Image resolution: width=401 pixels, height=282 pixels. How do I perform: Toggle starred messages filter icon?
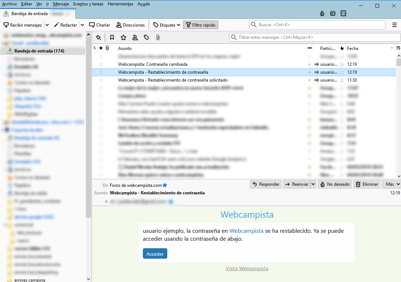(x=123, y=38)
